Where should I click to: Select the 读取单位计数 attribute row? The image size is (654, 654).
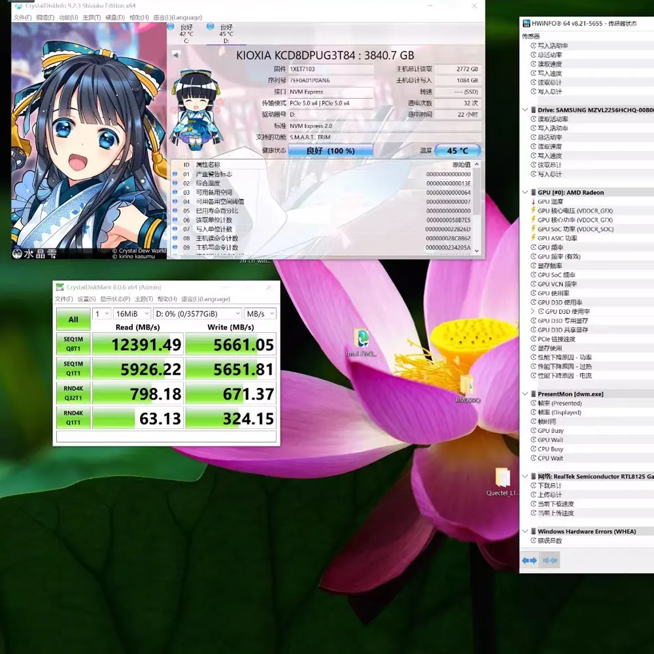coord(322,220)
